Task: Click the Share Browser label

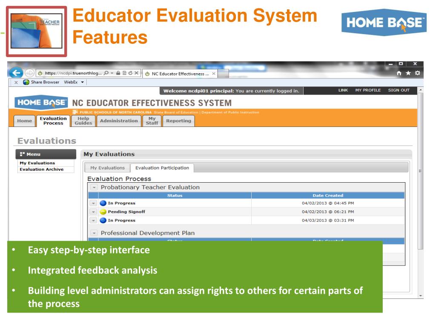Action: 45,82
